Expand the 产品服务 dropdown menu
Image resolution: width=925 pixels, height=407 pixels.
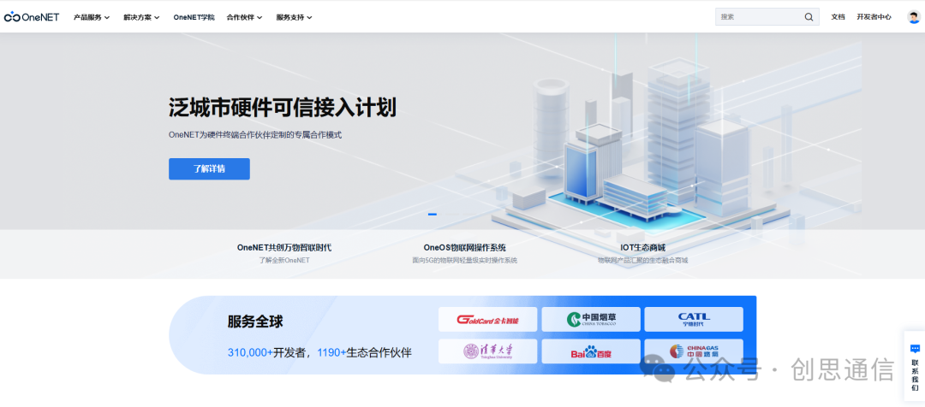pos(92,17)
